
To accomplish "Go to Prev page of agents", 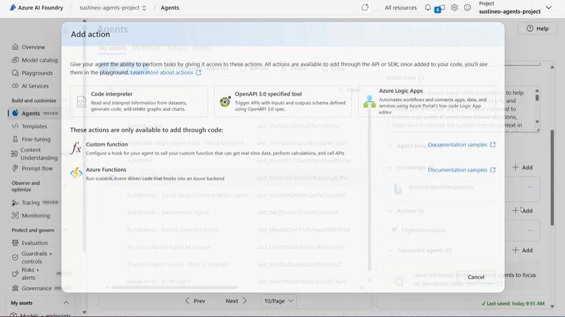I will (195, 301).
